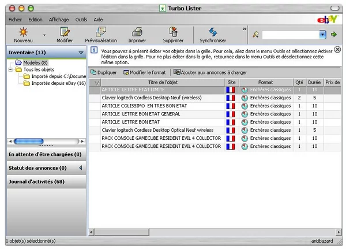Sort by Titre de l'objet column
Viewport: 346px width, 249px height.
(163, 82)
